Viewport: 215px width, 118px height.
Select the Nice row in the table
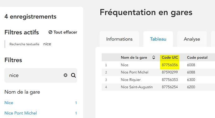click(158, 65)
